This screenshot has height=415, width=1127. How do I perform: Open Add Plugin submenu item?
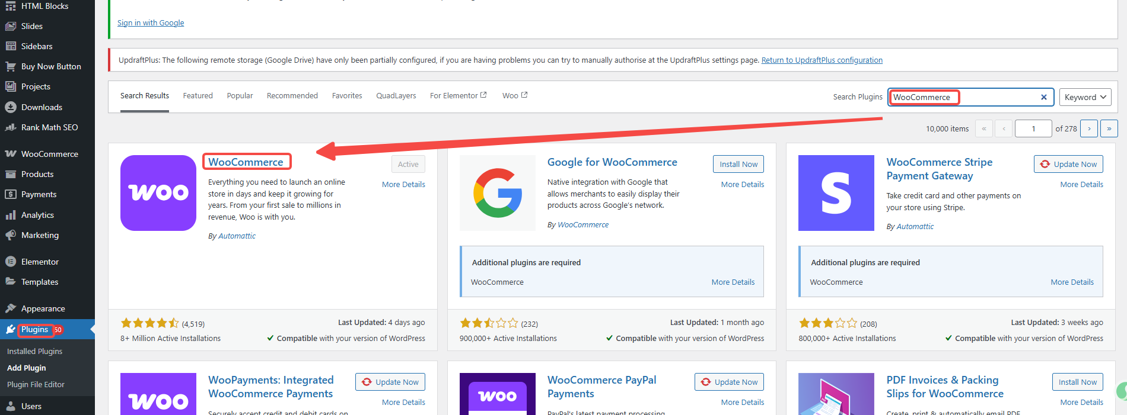click(x=26, y=368)
